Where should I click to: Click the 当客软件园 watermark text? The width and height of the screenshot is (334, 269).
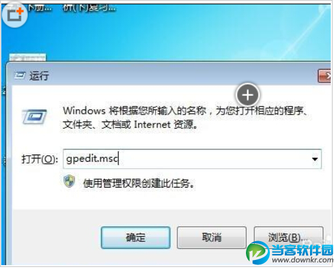(x=302, y=250)
